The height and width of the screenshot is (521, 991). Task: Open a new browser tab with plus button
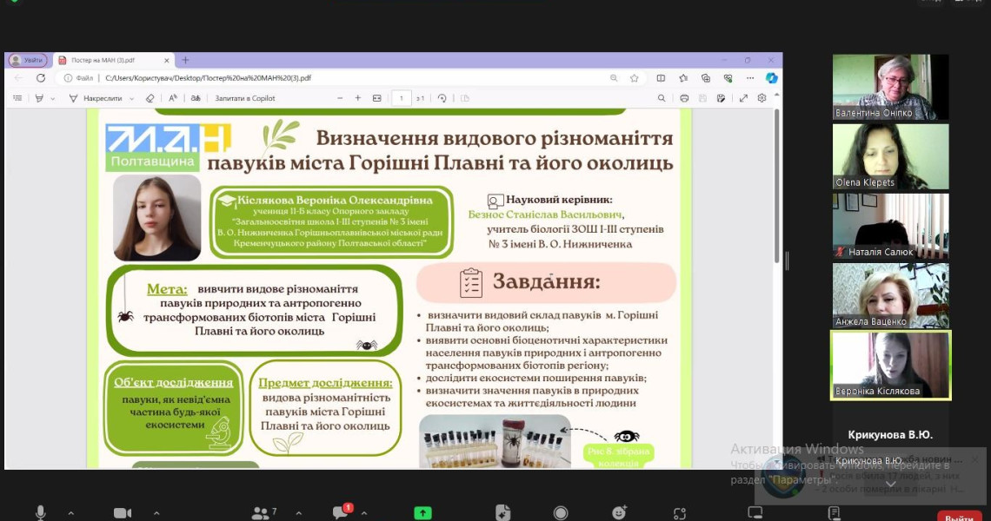tap(185, 60)
